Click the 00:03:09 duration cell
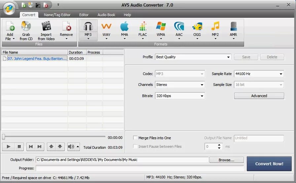The image size is (296, 183). pos(76,59)
